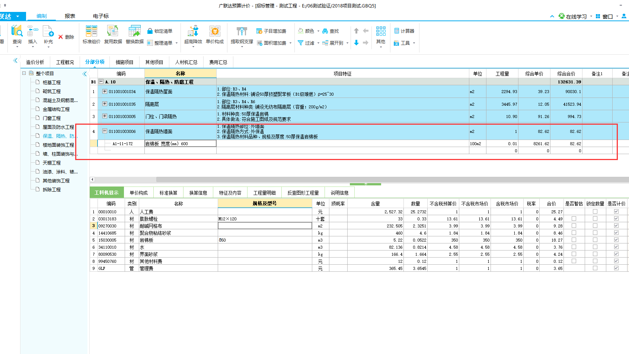Screen dimensions: 629x354
Task: Click the 面积增加费 icon
Action: (259, 43)
